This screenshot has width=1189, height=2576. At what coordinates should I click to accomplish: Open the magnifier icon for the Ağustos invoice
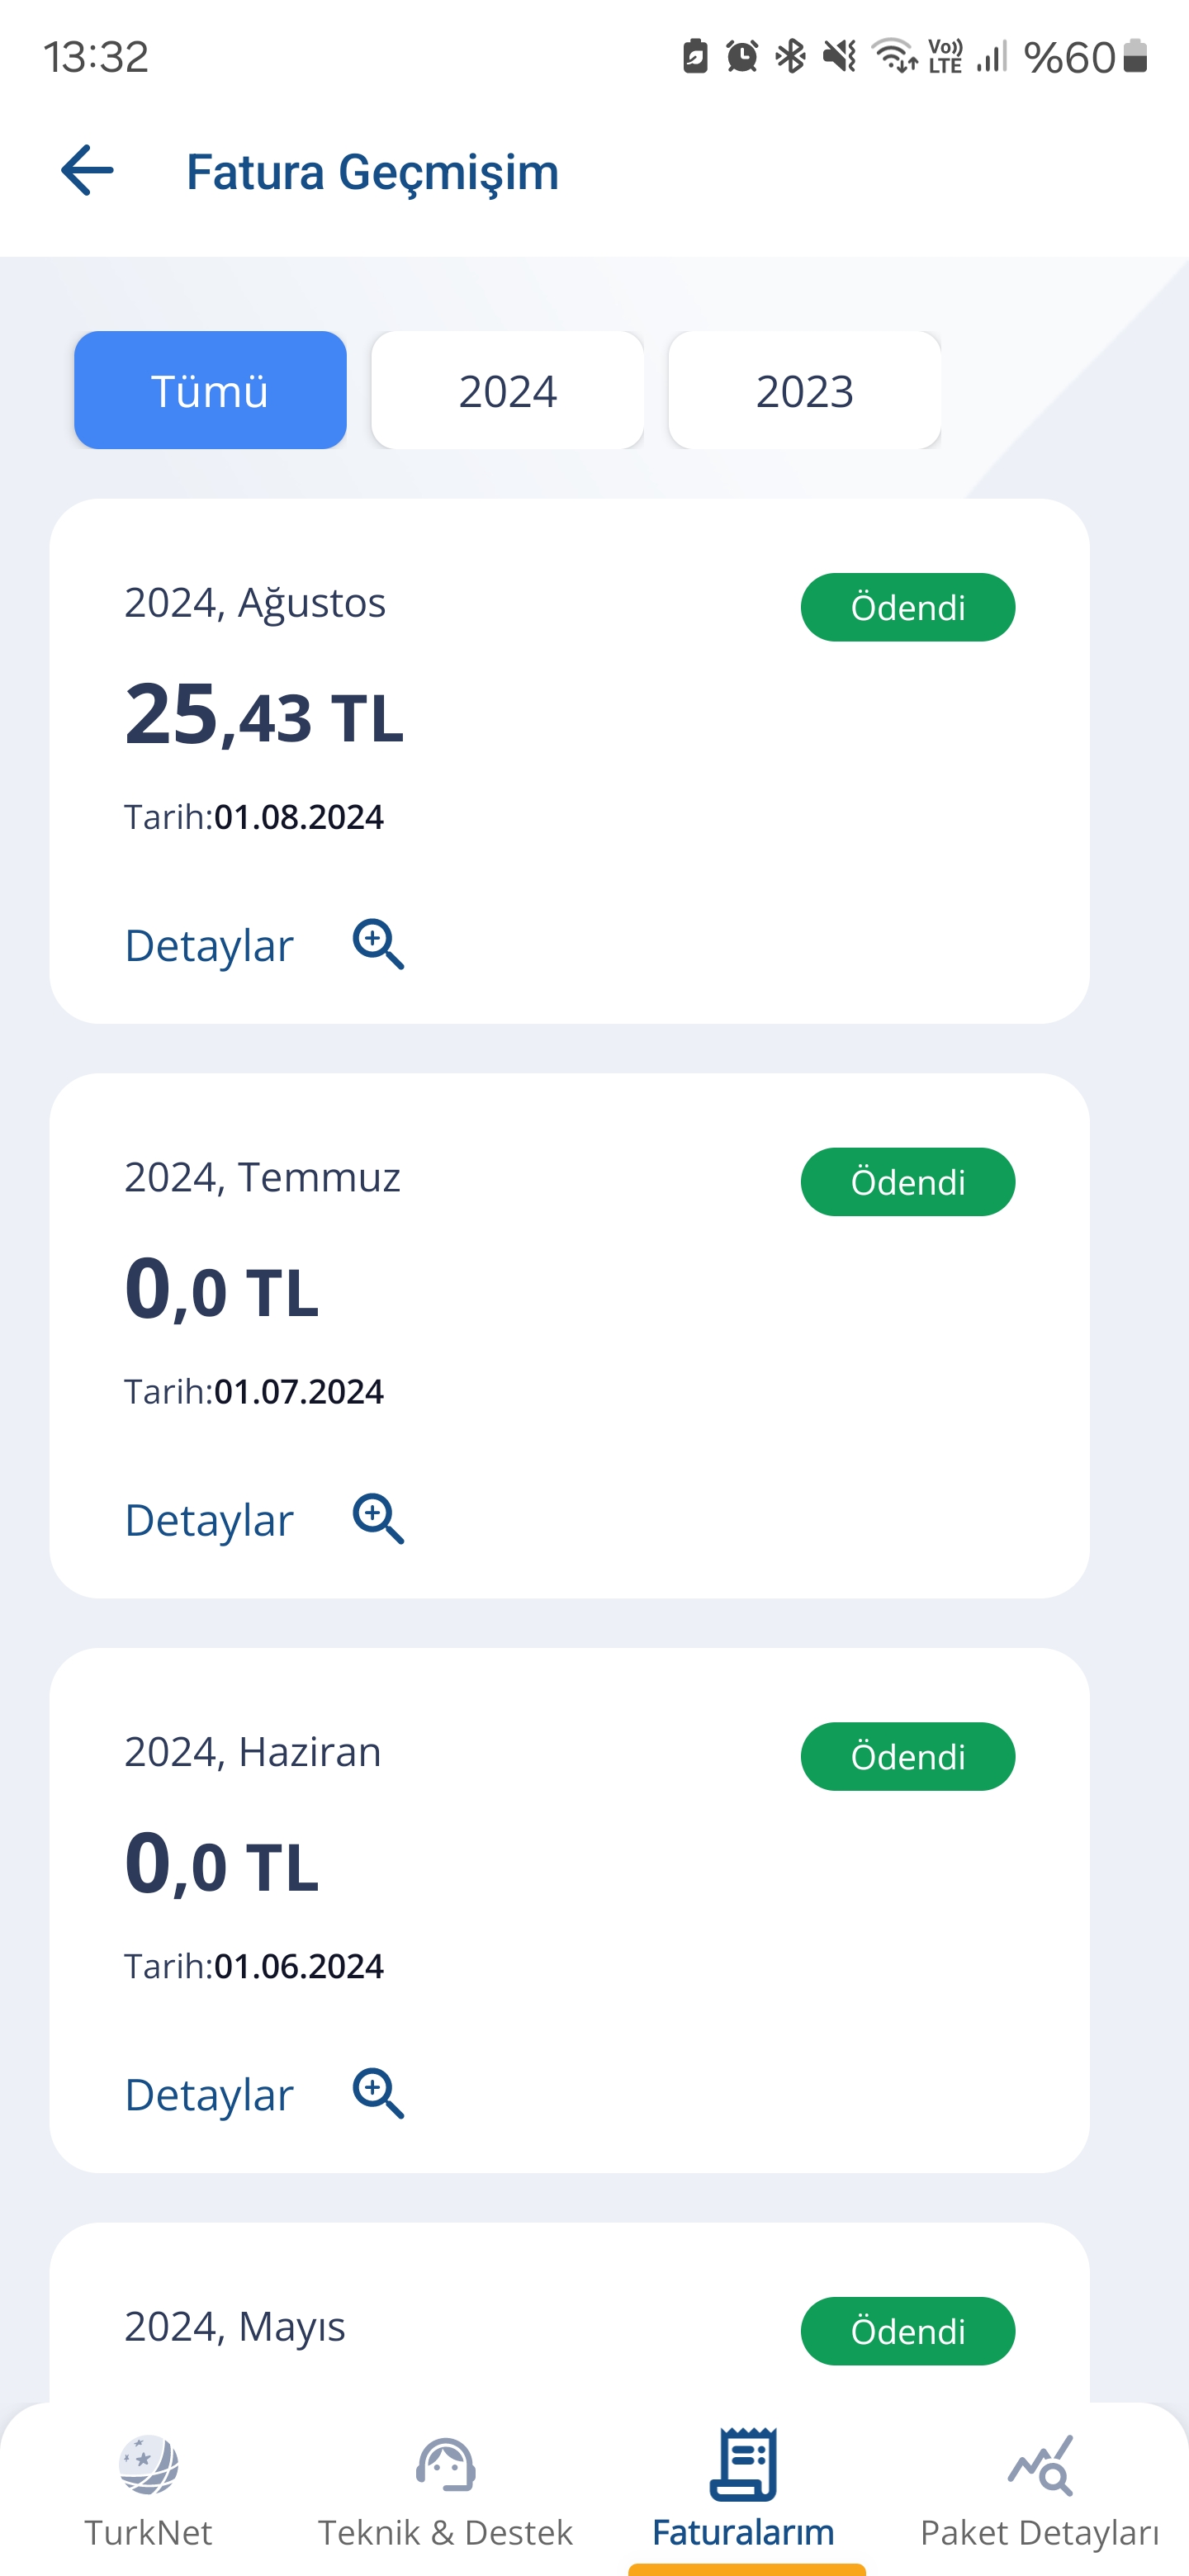pos(378,944)
